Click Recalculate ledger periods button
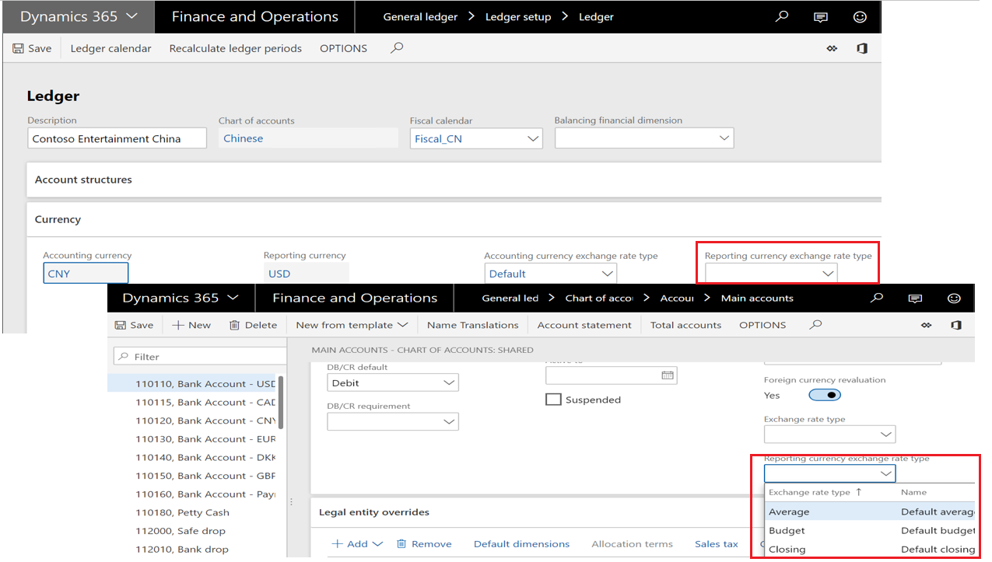This screenshot has width=992, height=562. pos(235,48)
